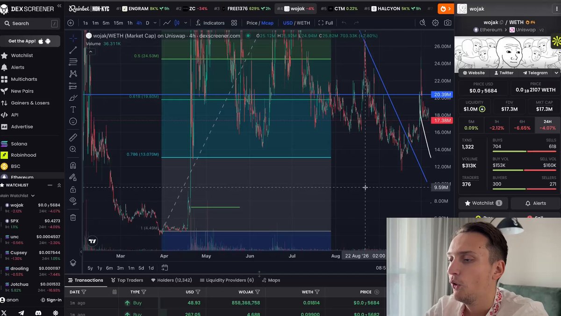Switch to the Top Traders tab
561x316 pixels.
(127, 280)
